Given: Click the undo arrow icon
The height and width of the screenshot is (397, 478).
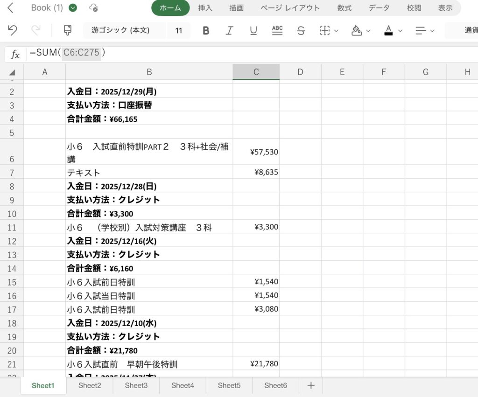Looking at the screenshot, I should pyautogui.click(x=13, y=30).
